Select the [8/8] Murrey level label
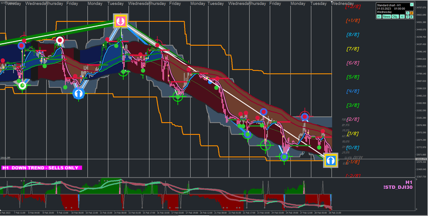The image size is (428, 216). point(353,35)
